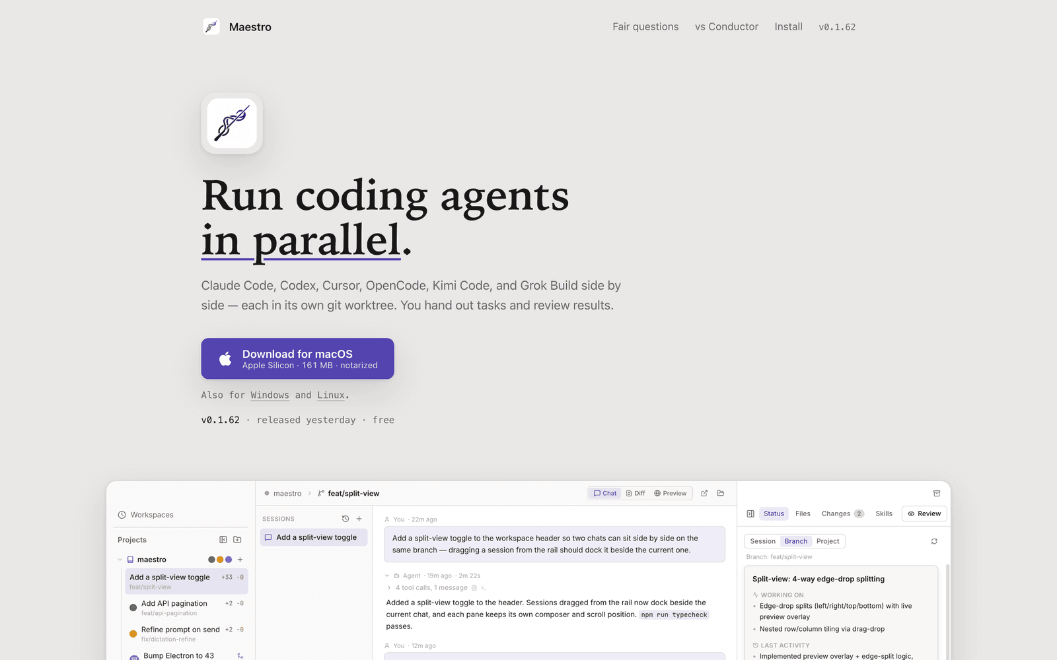The height and width of the screenshot is (660, 1057).
Task: Refresh status with the refresh icon
Action: [934, 541]
